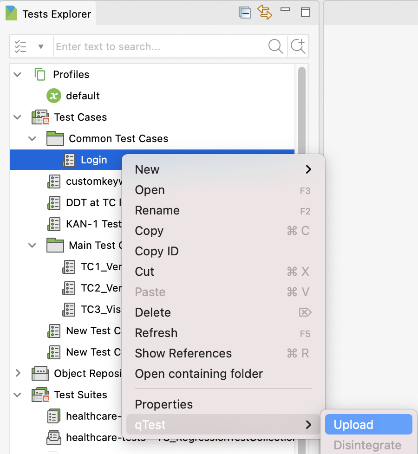Open the filter dropdown arrow
The height and width of the screenshot is (454, 418).
pos(41,46)
